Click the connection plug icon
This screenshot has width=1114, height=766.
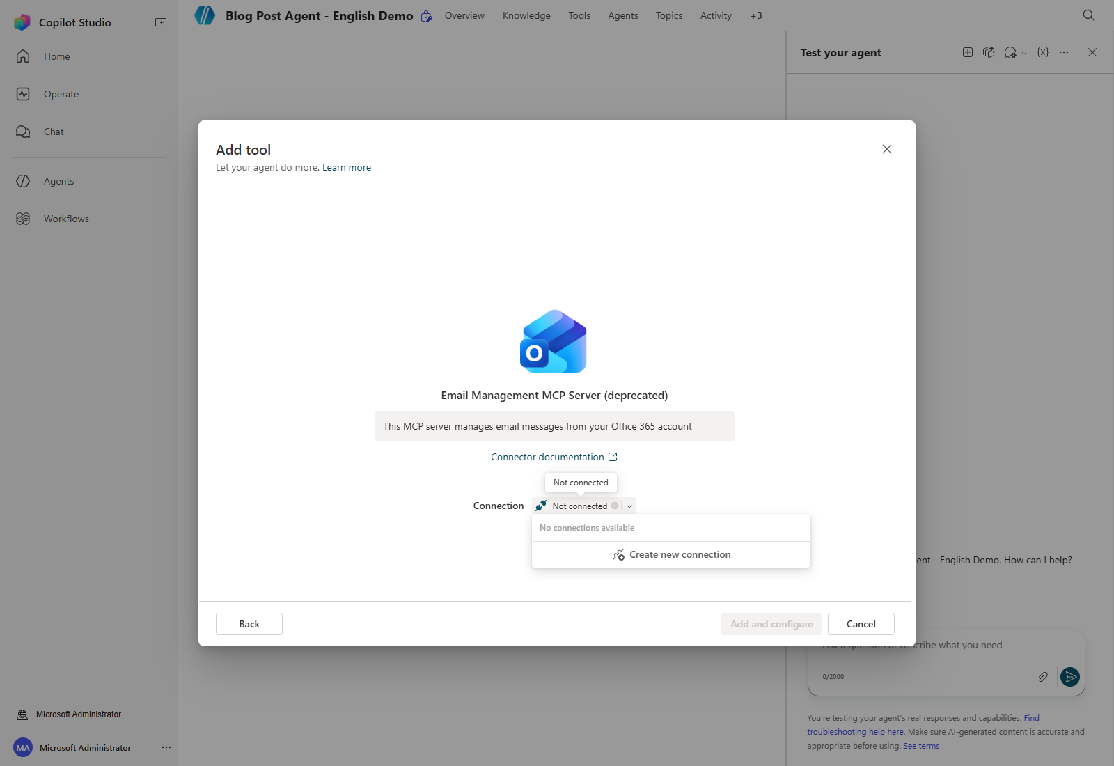(541, 506)
